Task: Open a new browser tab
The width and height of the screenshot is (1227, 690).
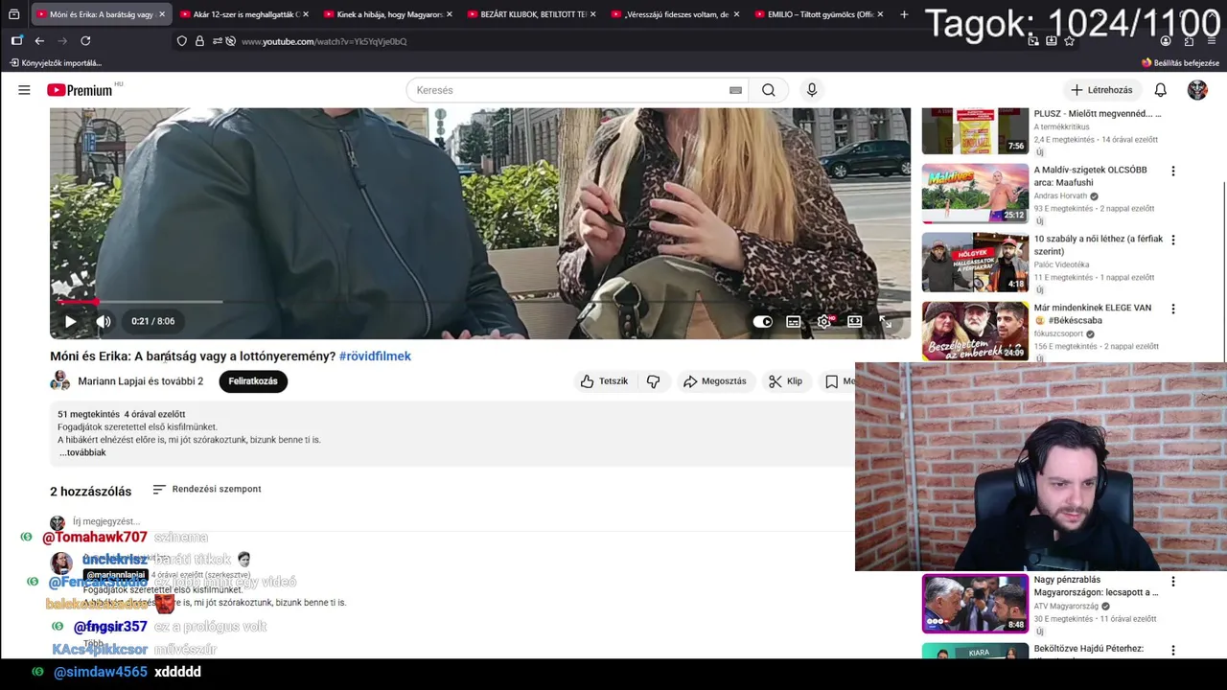Action: coord(904,14)
